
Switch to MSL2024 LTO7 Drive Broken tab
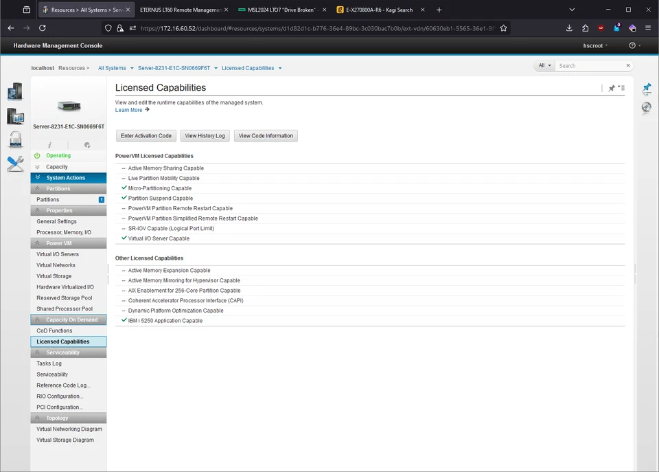coord(281,10)
